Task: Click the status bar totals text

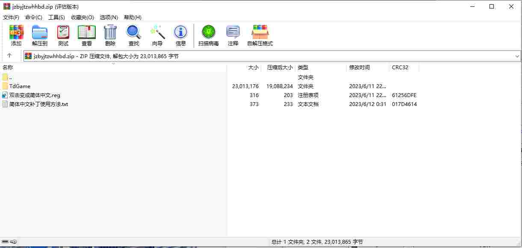Action: (x=317, y=242)
